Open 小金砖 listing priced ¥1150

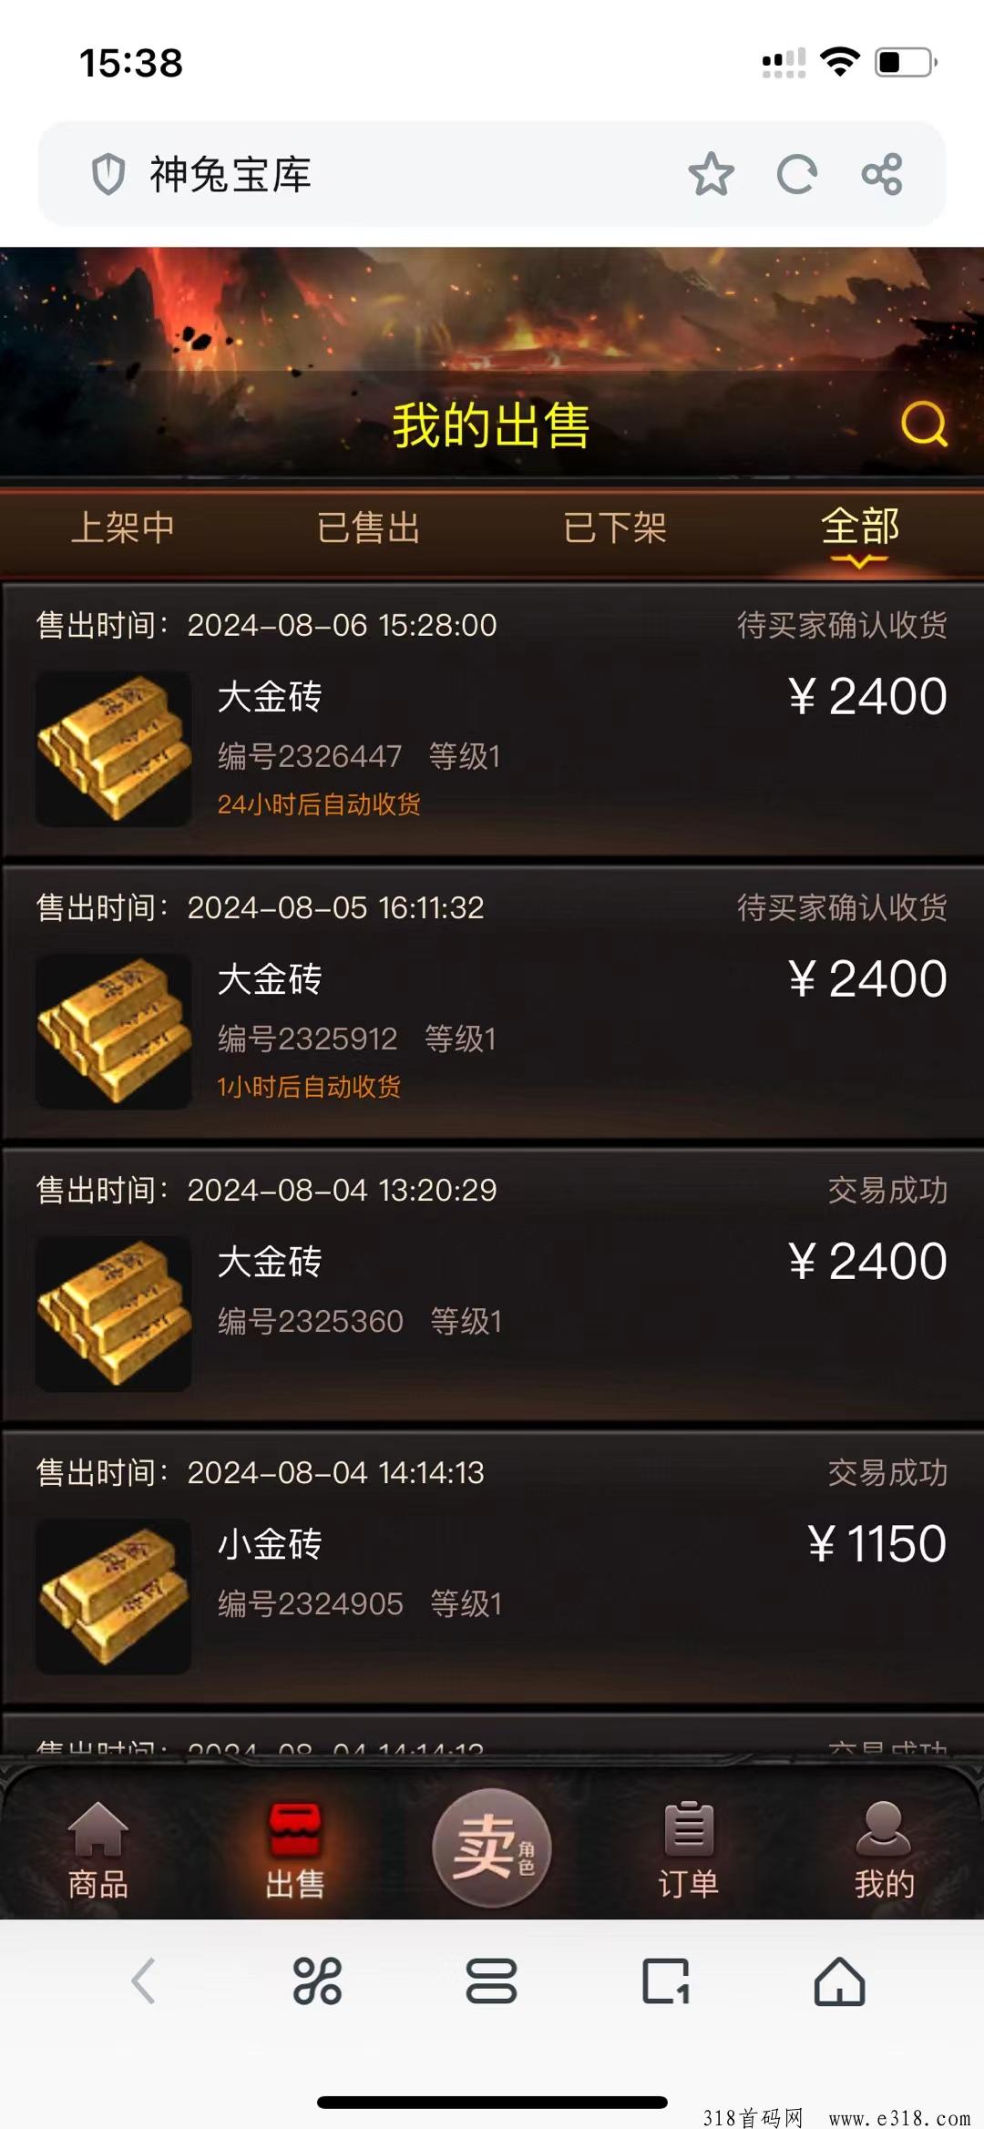[492, 1569]
